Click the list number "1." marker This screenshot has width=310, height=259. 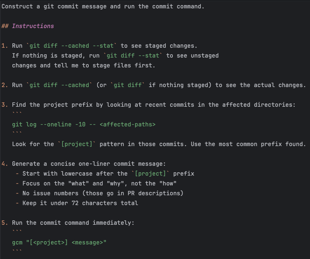4,46
